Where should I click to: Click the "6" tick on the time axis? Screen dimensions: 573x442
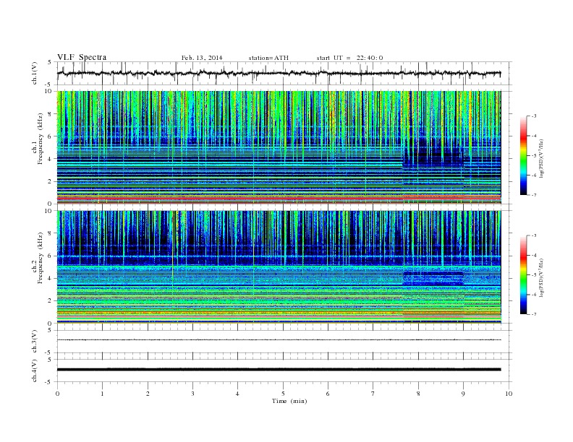(328, 394)
